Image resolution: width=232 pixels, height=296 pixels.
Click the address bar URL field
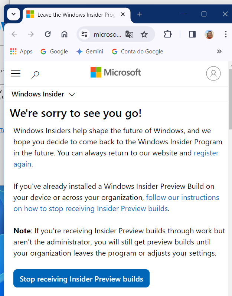pos(107,34)
